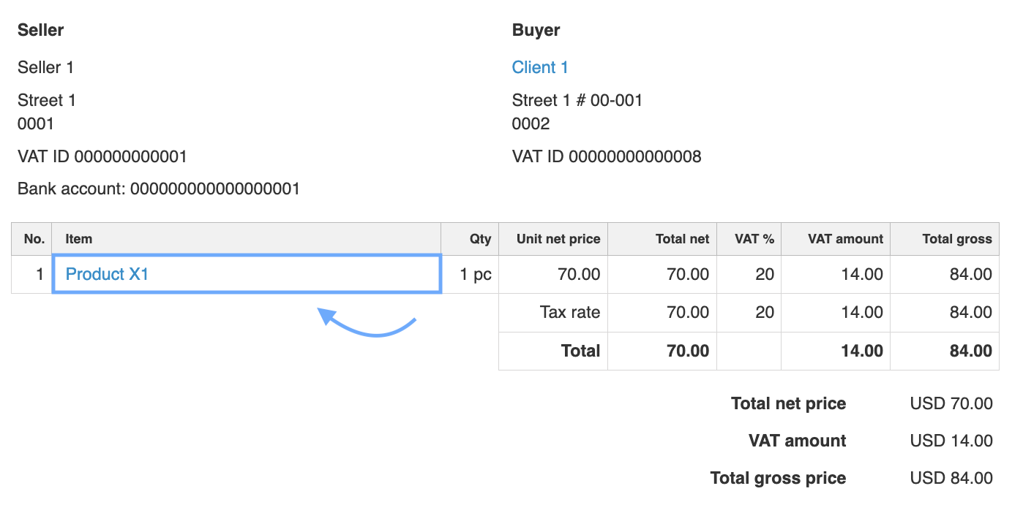Select the "Total net" column header
The height and width of the screenshot is (513, 1023).
pyautogui.click(x=682, y=239)
